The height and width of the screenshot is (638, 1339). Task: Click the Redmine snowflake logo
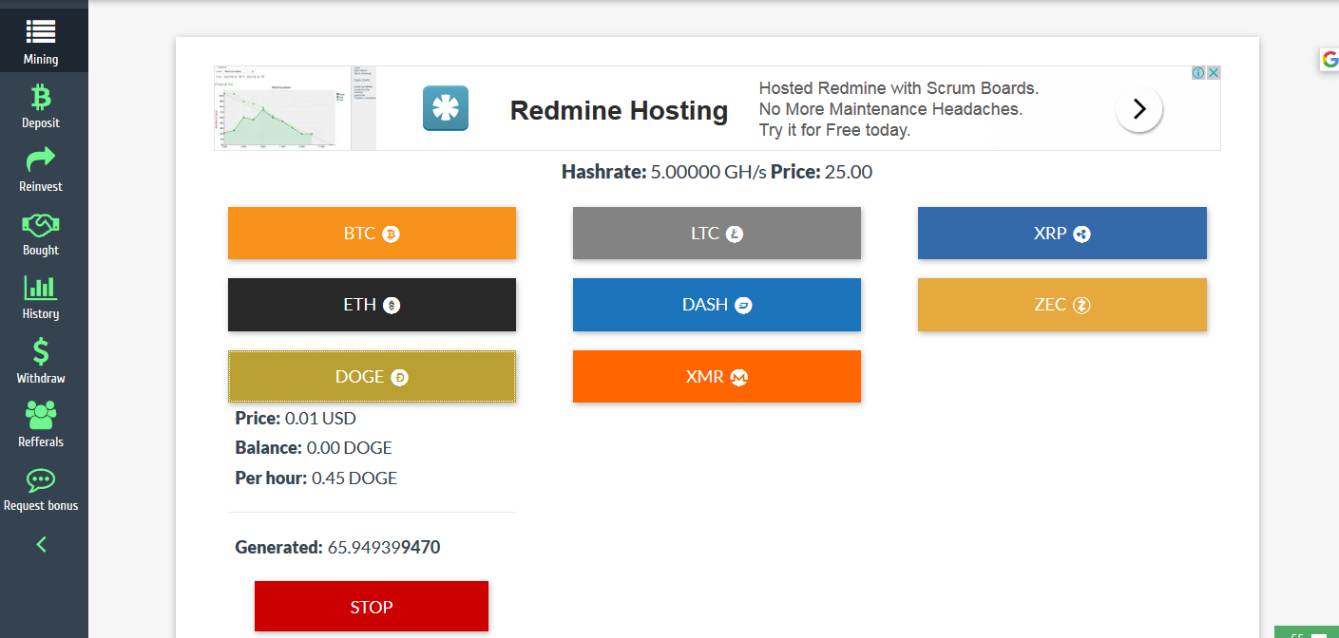[446, 108]
